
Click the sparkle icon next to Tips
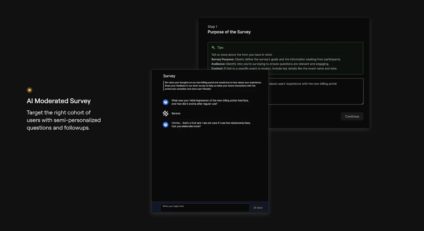pos(213,48)
